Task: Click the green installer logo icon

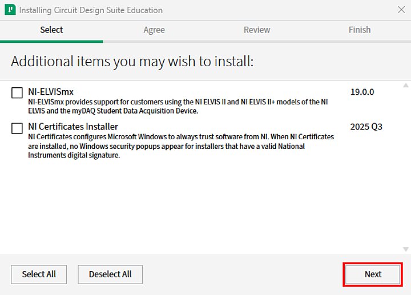Action: 10,10
